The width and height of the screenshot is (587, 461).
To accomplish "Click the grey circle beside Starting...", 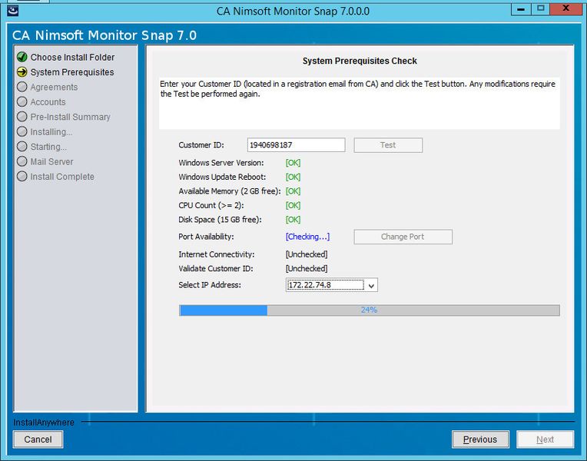I will (22, 147).
